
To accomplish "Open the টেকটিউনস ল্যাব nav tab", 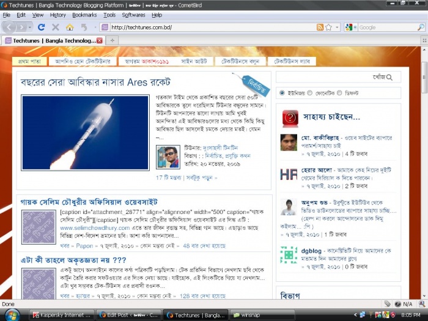I will pos(292,61).
